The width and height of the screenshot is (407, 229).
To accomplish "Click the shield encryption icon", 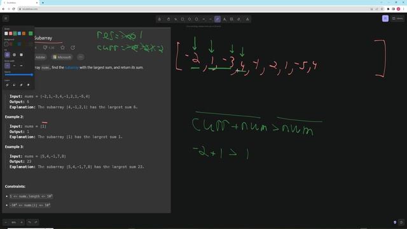I will click(395, 222).
